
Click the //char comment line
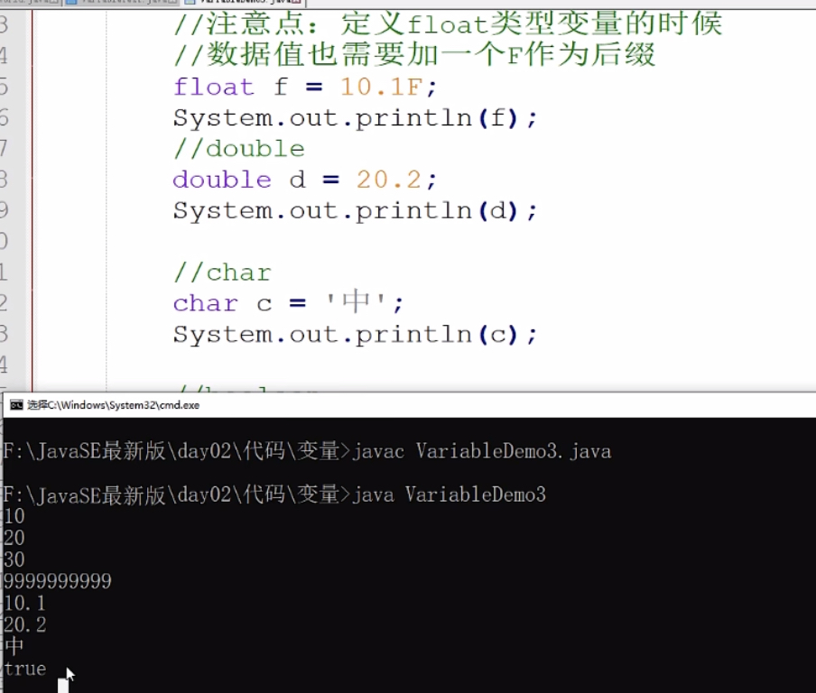pyautogui.click(x=223, y=273)
